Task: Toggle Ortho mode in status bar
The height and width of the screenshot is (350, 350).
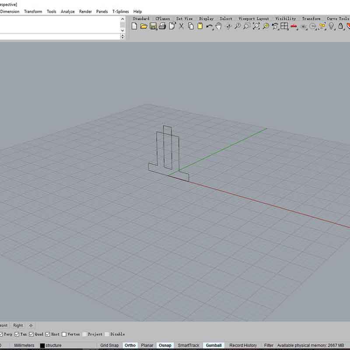Action: (x=130, y=345)
